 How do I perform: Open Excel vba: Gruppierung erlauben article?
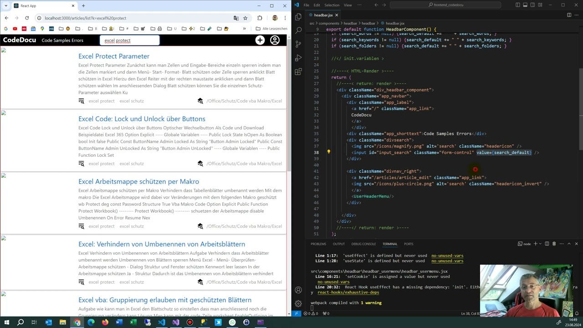pos(165,300)
